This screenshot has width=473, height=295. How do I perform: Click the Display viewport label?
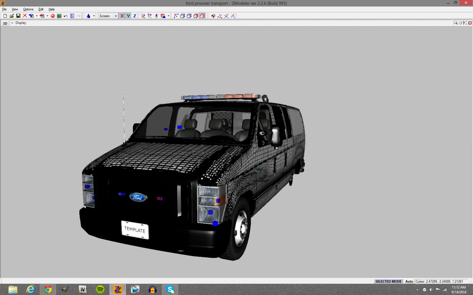pyautogui.click(x=21, y=23)
